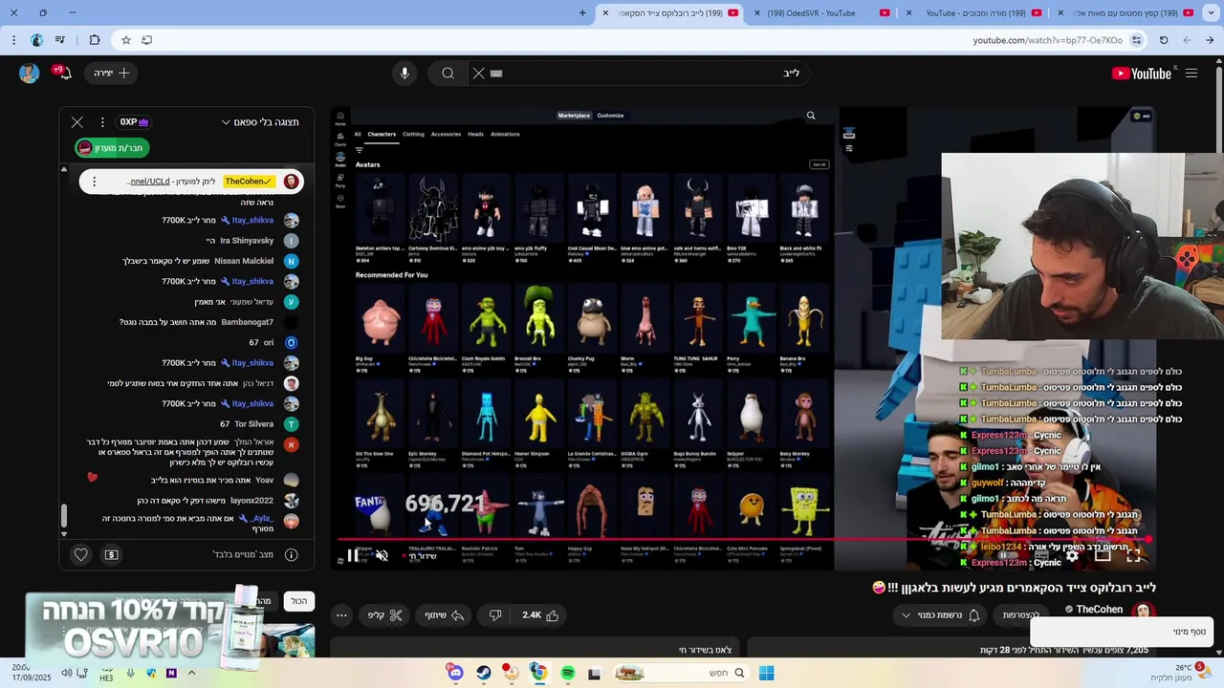Close the live chat panel
The height and width of the screenshot is (688, 1224).
click(x=77, y=122)
